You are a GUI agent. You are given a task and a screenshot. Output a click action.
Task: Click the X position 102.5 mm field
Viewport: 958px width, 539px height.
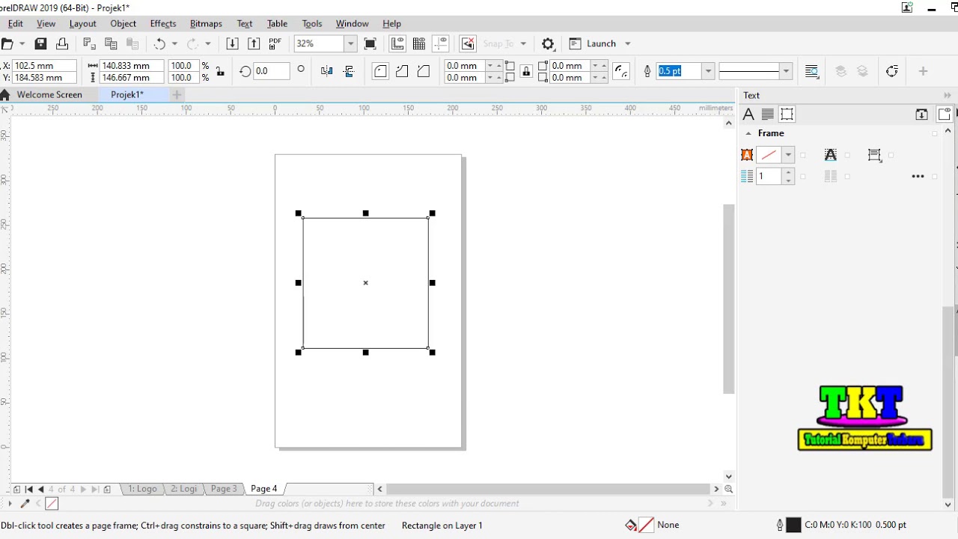point(45,66)
